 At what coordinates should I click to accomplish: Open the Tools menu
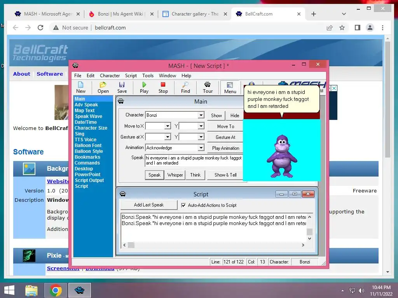148,76
